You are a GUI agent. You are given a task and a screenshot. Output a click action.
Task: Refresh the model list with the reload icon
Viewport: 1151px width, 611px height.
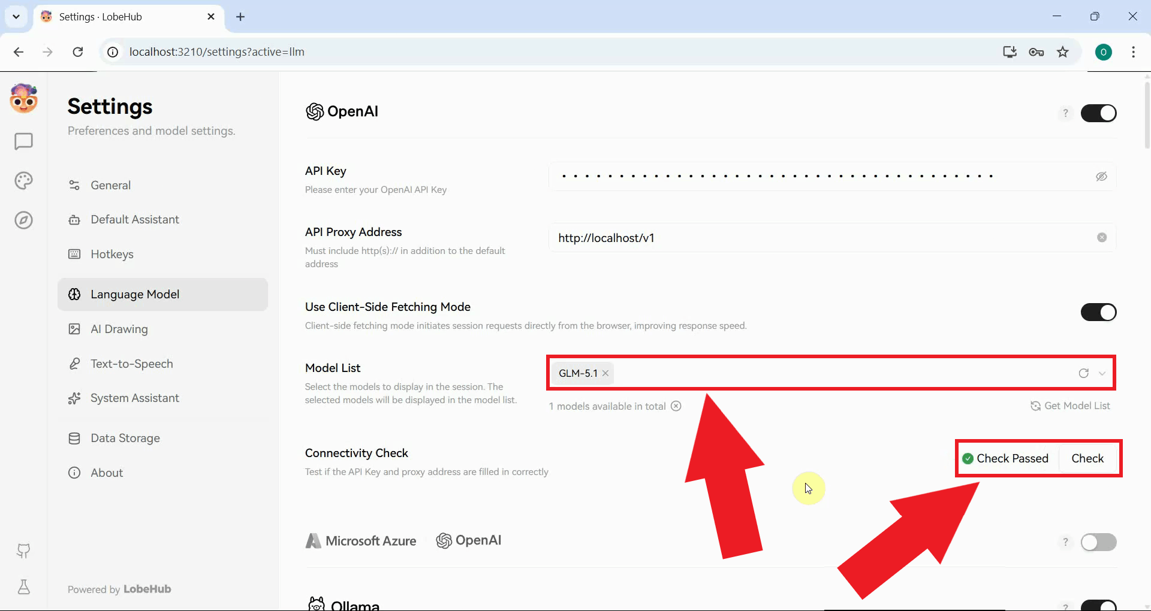pyautogui.click(x=1084, y=373)
